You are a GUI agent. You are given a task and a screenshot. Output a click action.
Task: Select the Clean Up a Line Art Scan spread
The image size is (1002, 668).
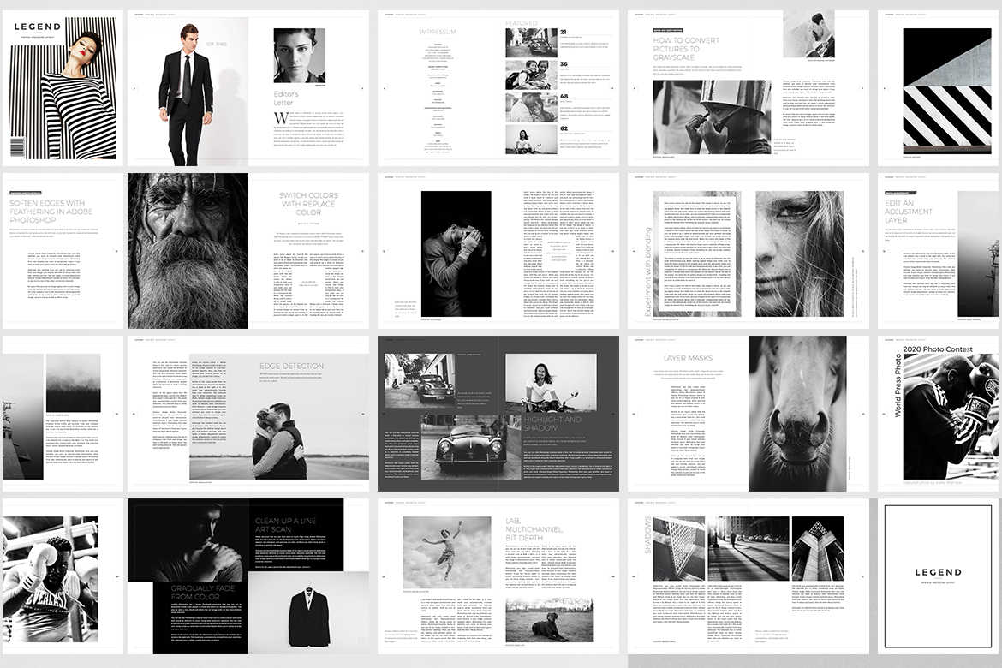(x=248, y=576)
